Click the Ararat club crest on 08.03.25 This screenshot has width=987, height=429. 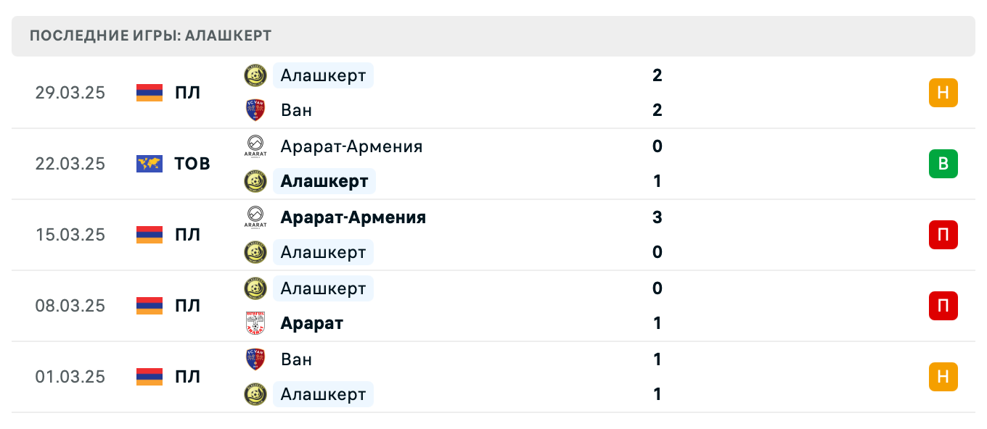pyautogui.click(x=255, y=323)
